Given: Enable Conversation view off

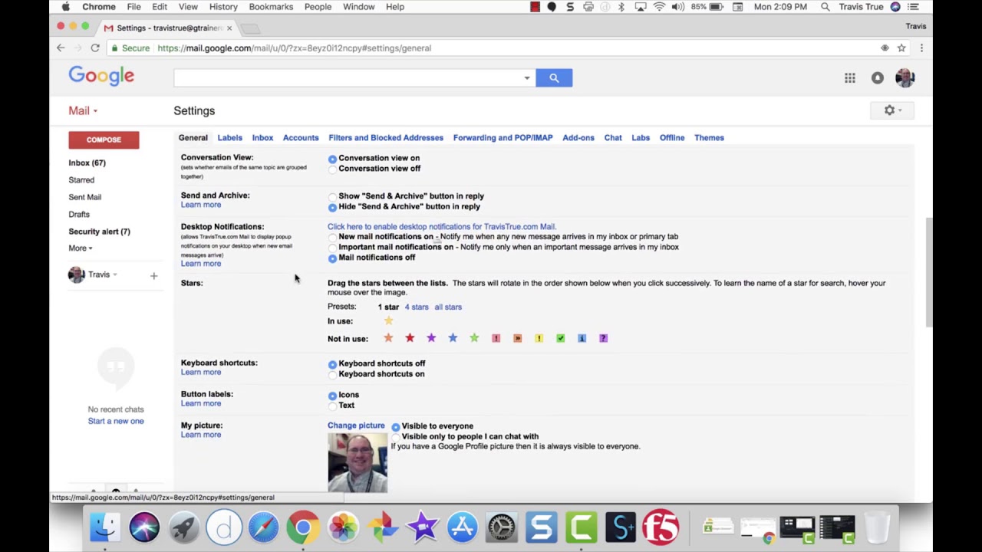Looking at the screenshot, I should click(332, 169).
